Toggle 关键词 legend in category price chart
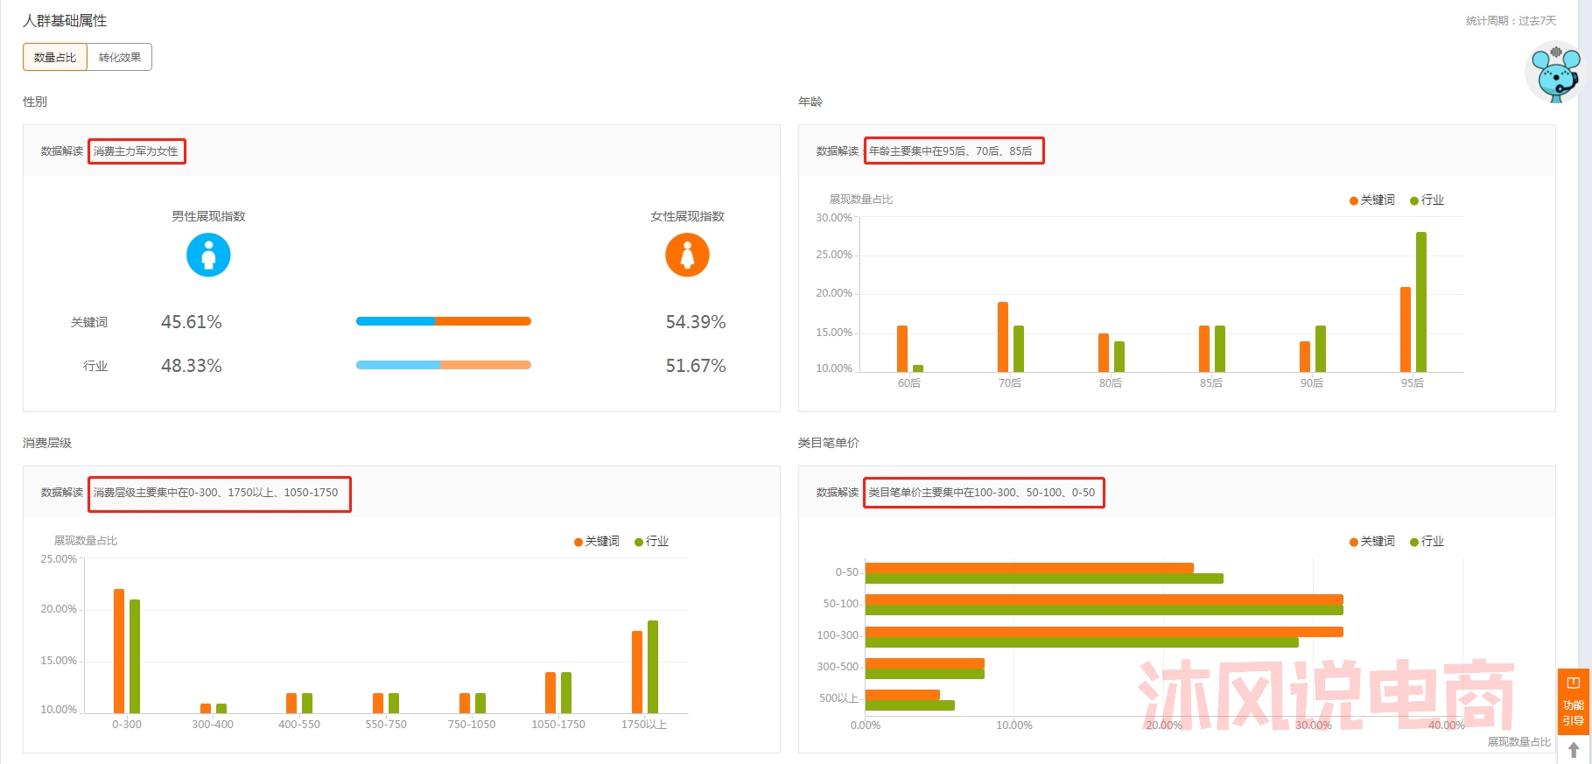The image size is (1592, 764). coord(1372,542)
